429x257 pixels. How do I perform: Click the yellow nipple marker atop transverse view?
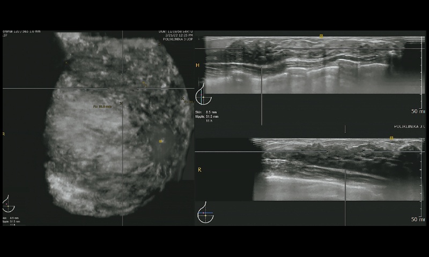tap(321, 36)
